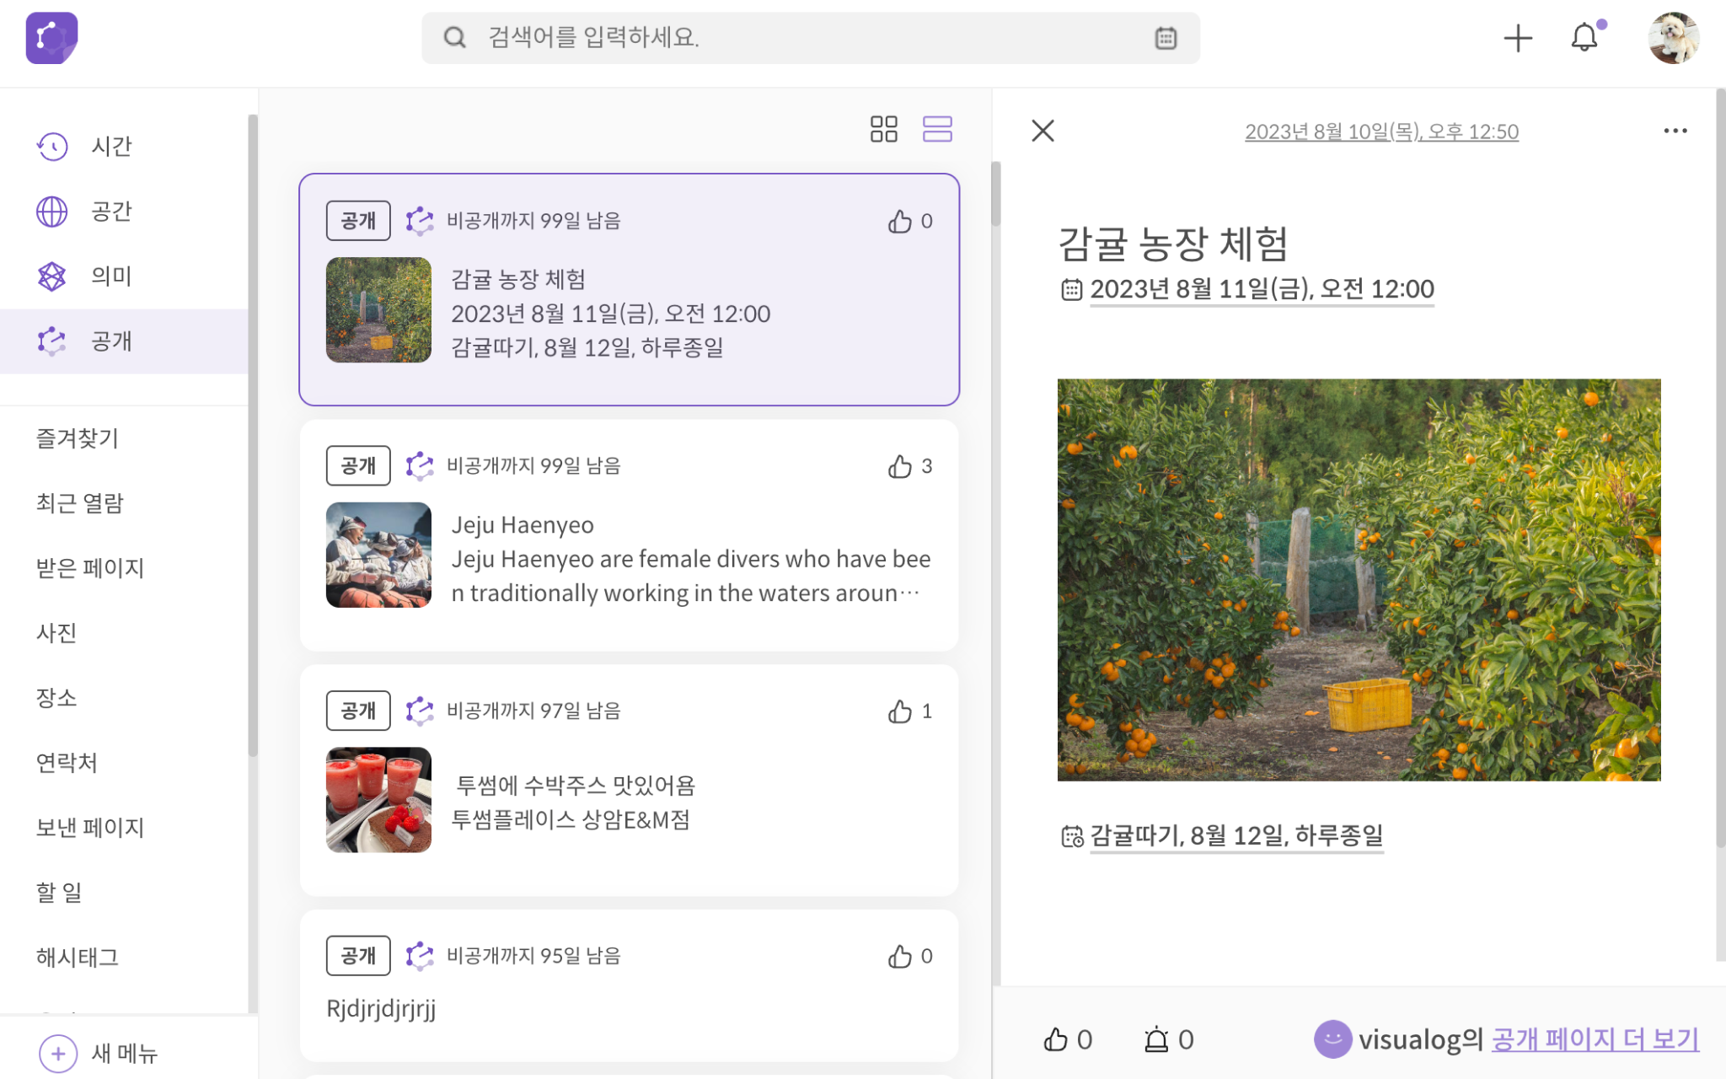Open 사진 in the sidebar
The image size is (1726, 1079).
point(56,633)
